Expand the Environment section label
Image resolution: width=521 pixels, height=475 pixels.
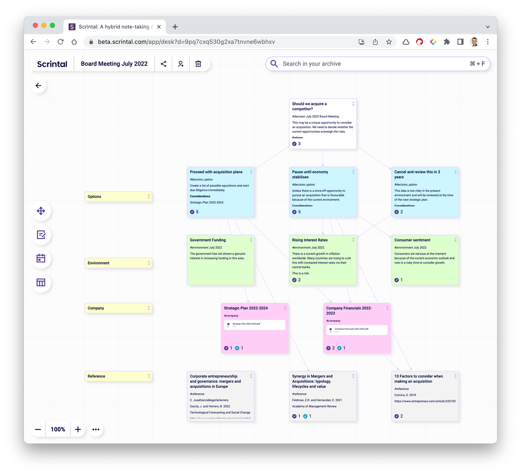tap(149, 263)
